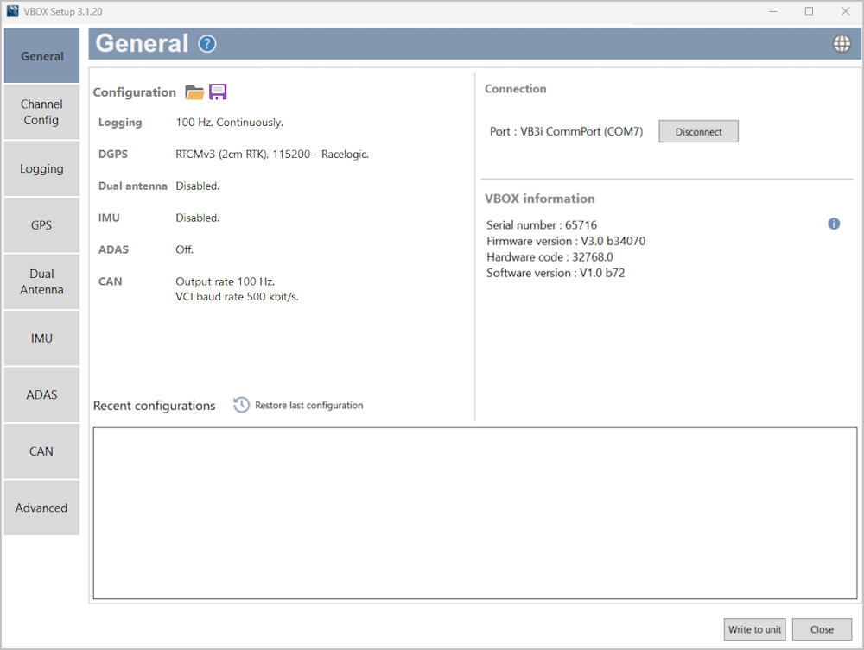This screenshot has width=864, height=650.
Task: Open the IMU settings tab
Action: [41, 338]
